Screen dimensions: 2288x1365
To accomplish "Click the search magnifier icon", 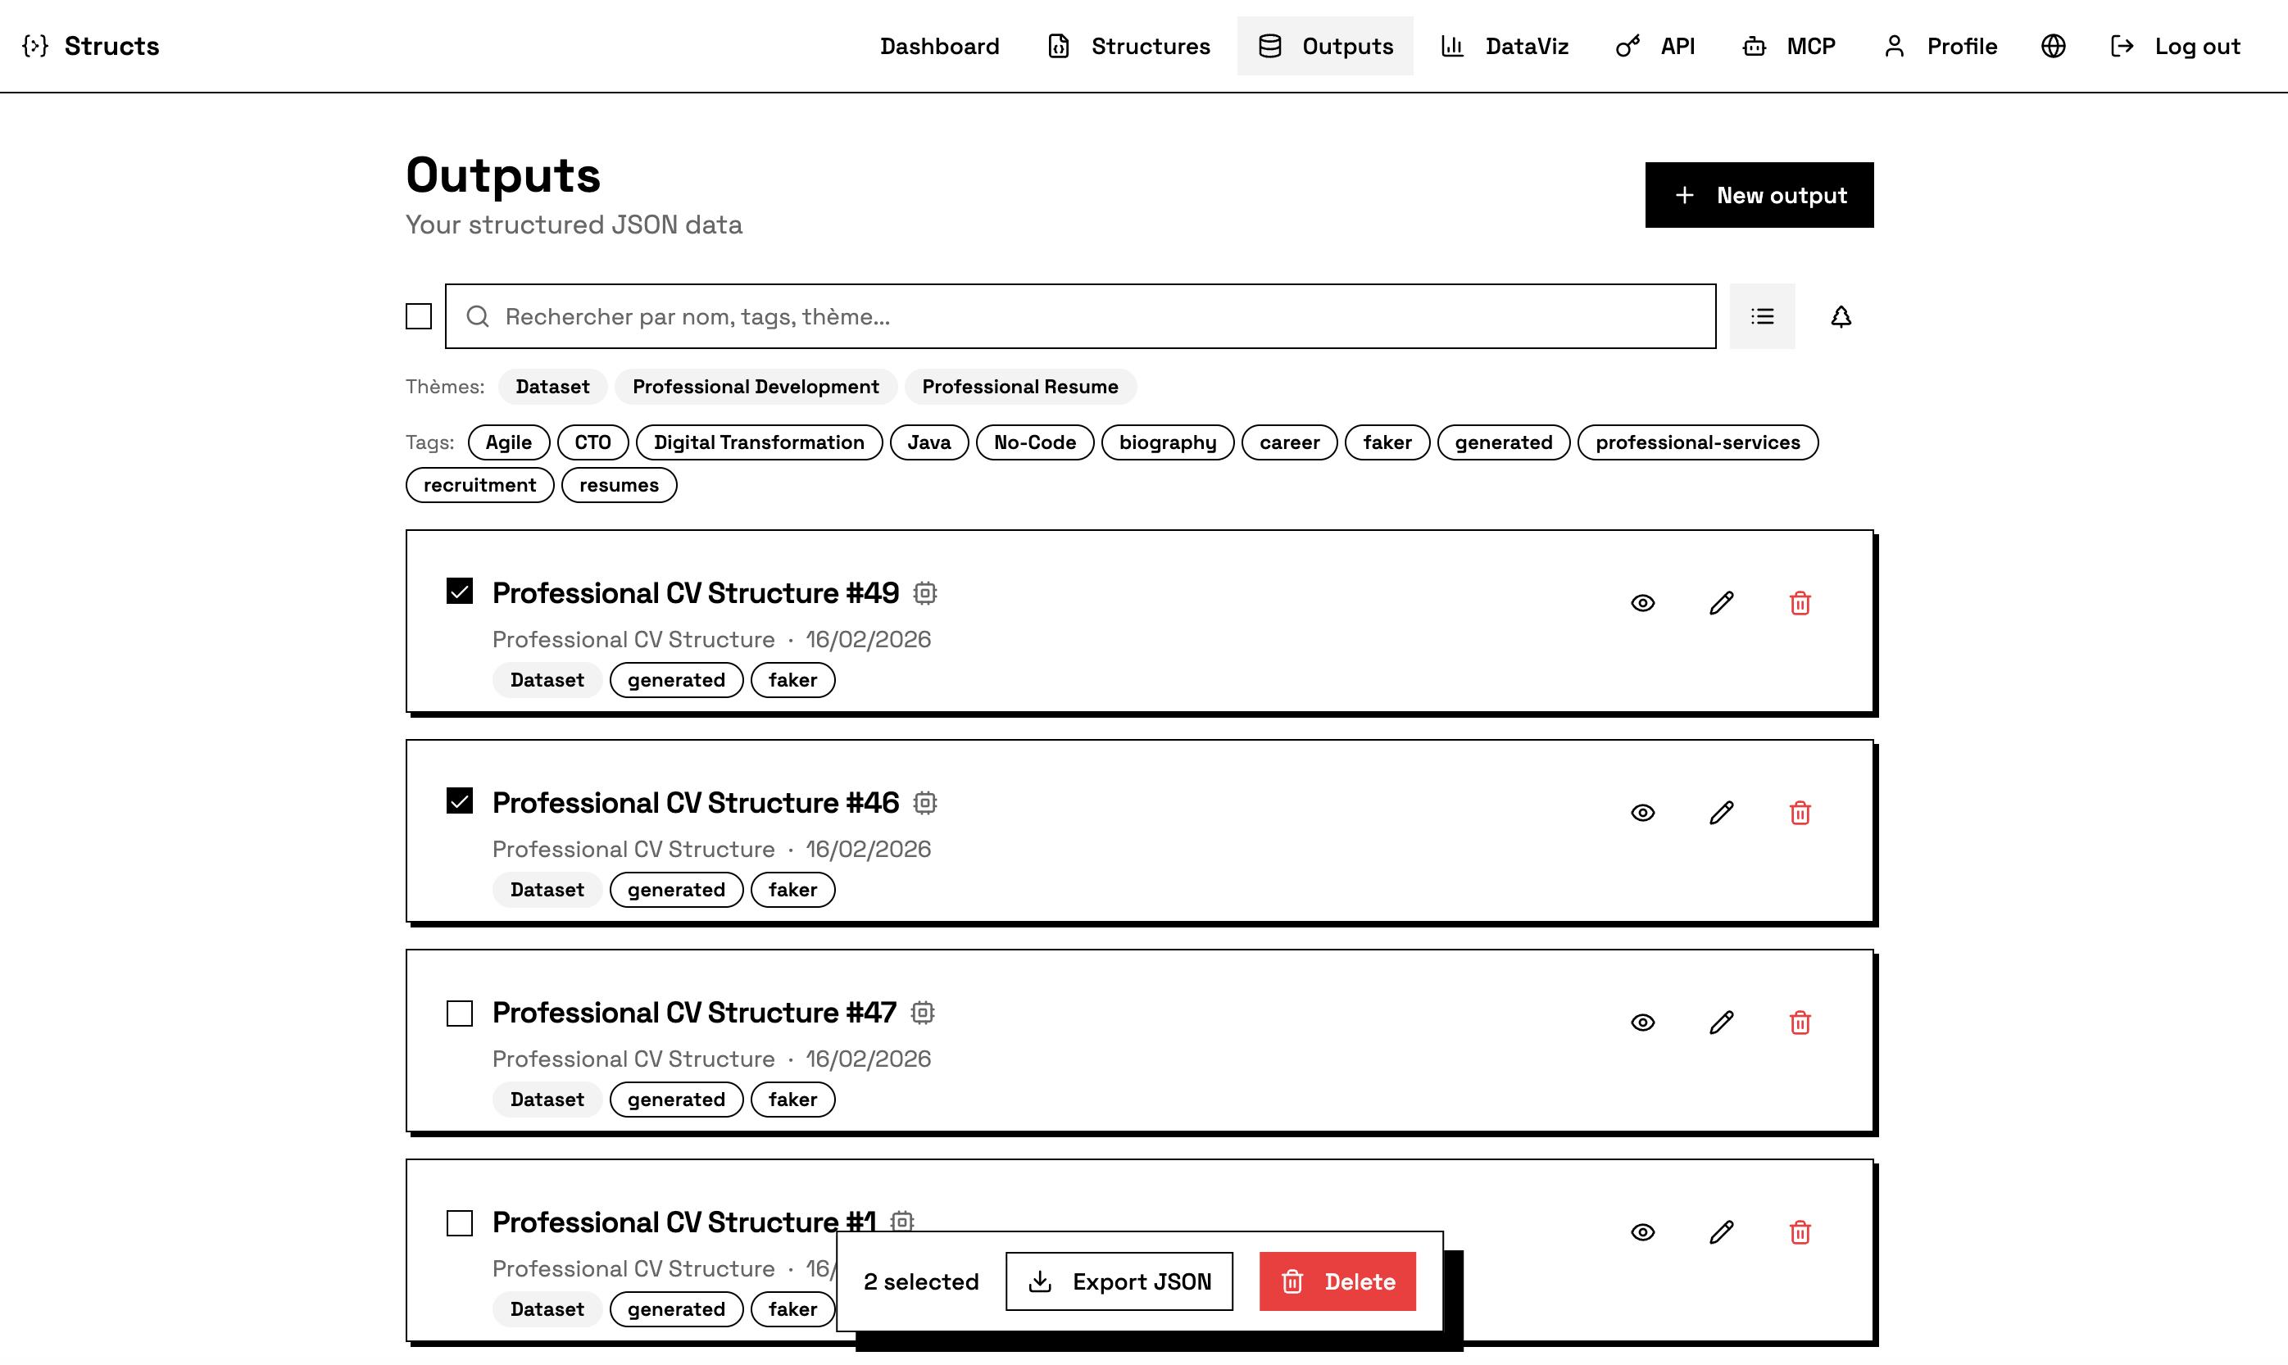I will coord(478,316).
